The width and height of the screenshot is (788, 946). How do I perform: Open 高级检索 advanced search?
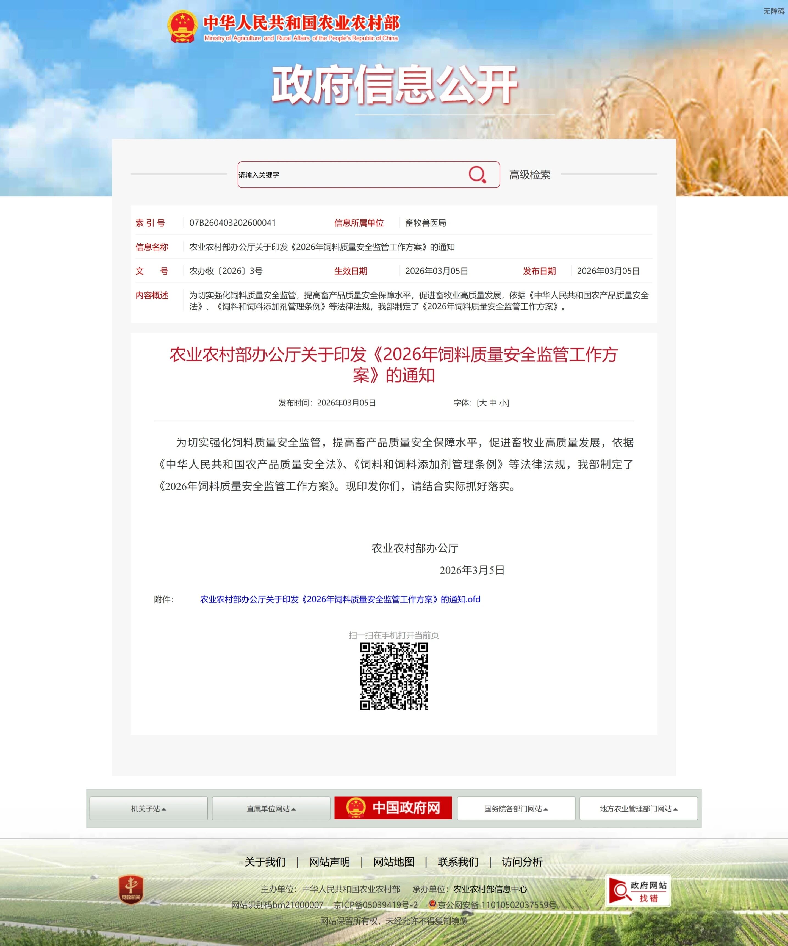click(529, 175)
